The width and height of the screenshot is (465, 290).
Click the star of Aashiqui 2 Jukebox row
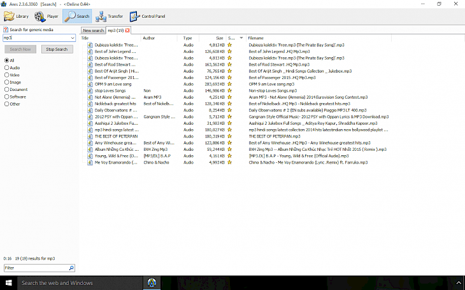pos(229,123)
